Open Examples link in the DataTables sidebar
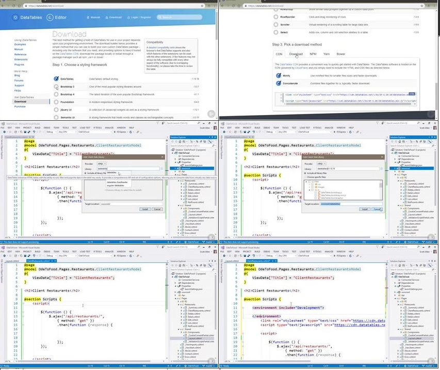The height and width of the screenshot is (370, 440). [20, 44]
